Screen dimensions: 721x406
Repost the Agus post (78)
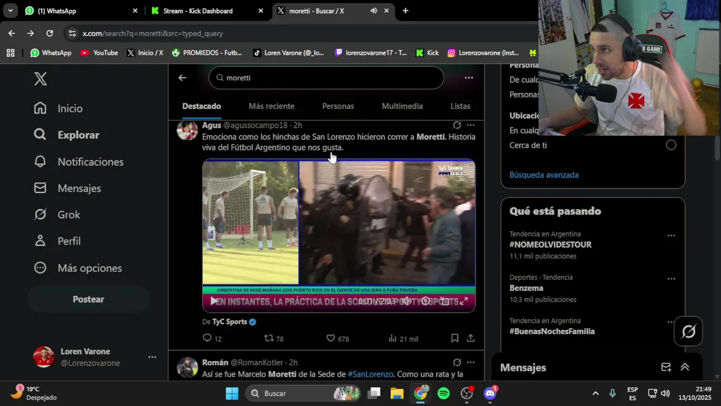[x=274, y=338]
